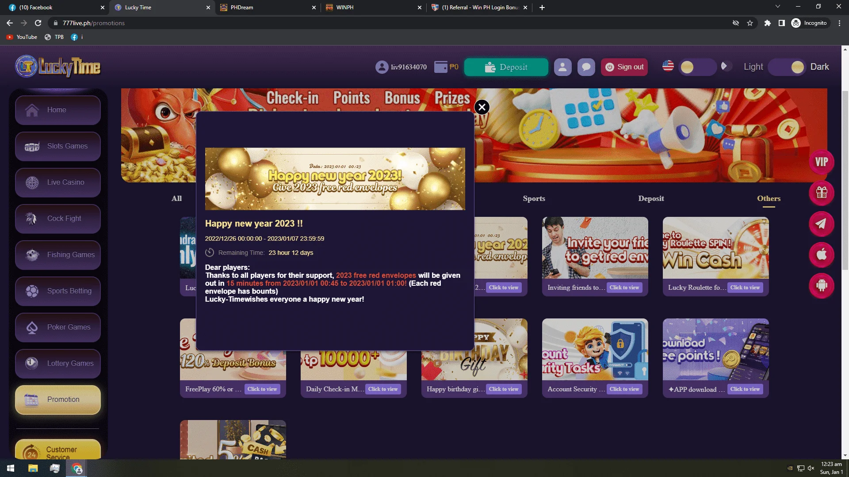Image resolution: width=849 pixels, height=477 pixels.
Task: Bookmark this page with the star
Action: 750,23
